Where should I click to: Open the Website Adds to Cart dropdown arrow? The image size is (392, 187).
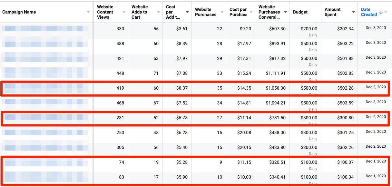pos(158,12)
